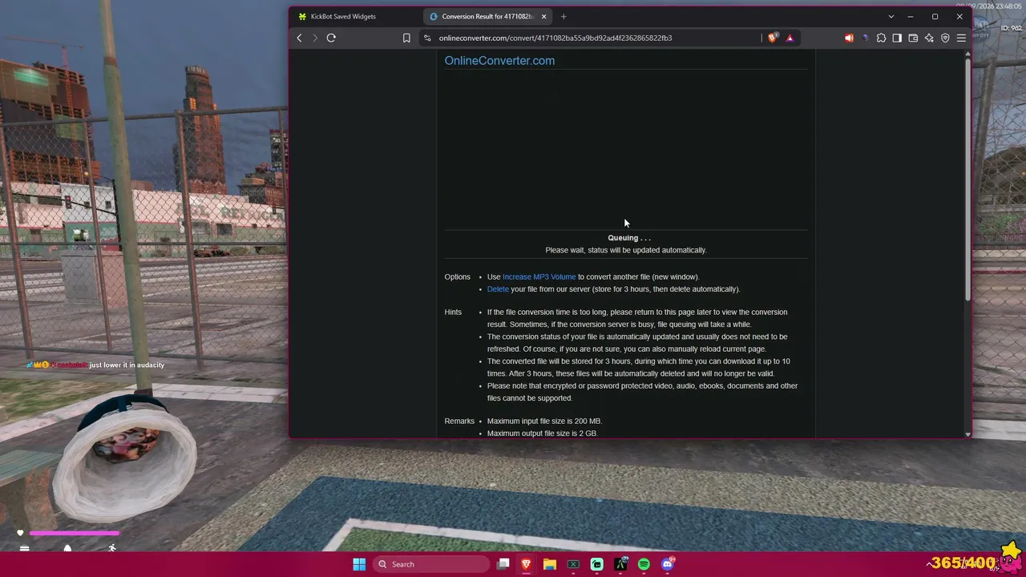Bookmark this page with the bookmark icon
Image resolution: width=1026 pixels, height=577 pixels.
(406, 38)
